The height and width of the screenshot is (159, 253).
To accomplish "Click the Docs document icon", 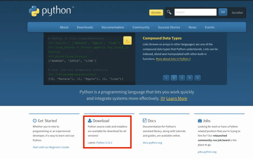I will pos(145,121).
